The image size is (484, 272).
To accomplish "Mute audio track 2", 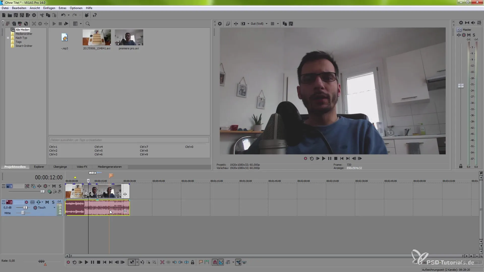I will pyautogui.click(x=47, y=202).
